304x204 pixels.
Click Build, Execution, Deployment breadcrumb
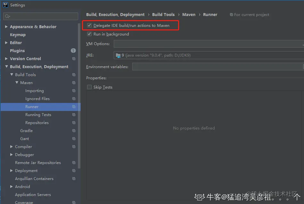coord(115,14)
